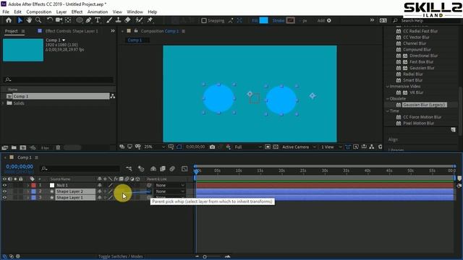
Task: Click the Comp 1 breadcrumb button in viewer
Action: click(135, 40)
